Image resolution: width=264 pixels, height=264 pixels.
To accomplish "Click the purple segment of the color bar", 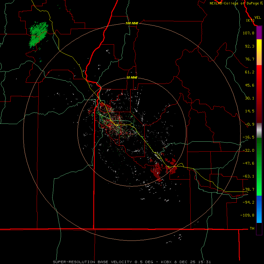I will (259, 33).
